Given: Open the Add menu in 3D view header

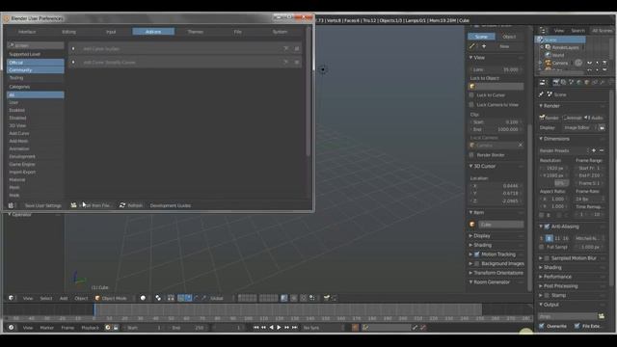Looking at the screenshot, I should pos(64,298).
